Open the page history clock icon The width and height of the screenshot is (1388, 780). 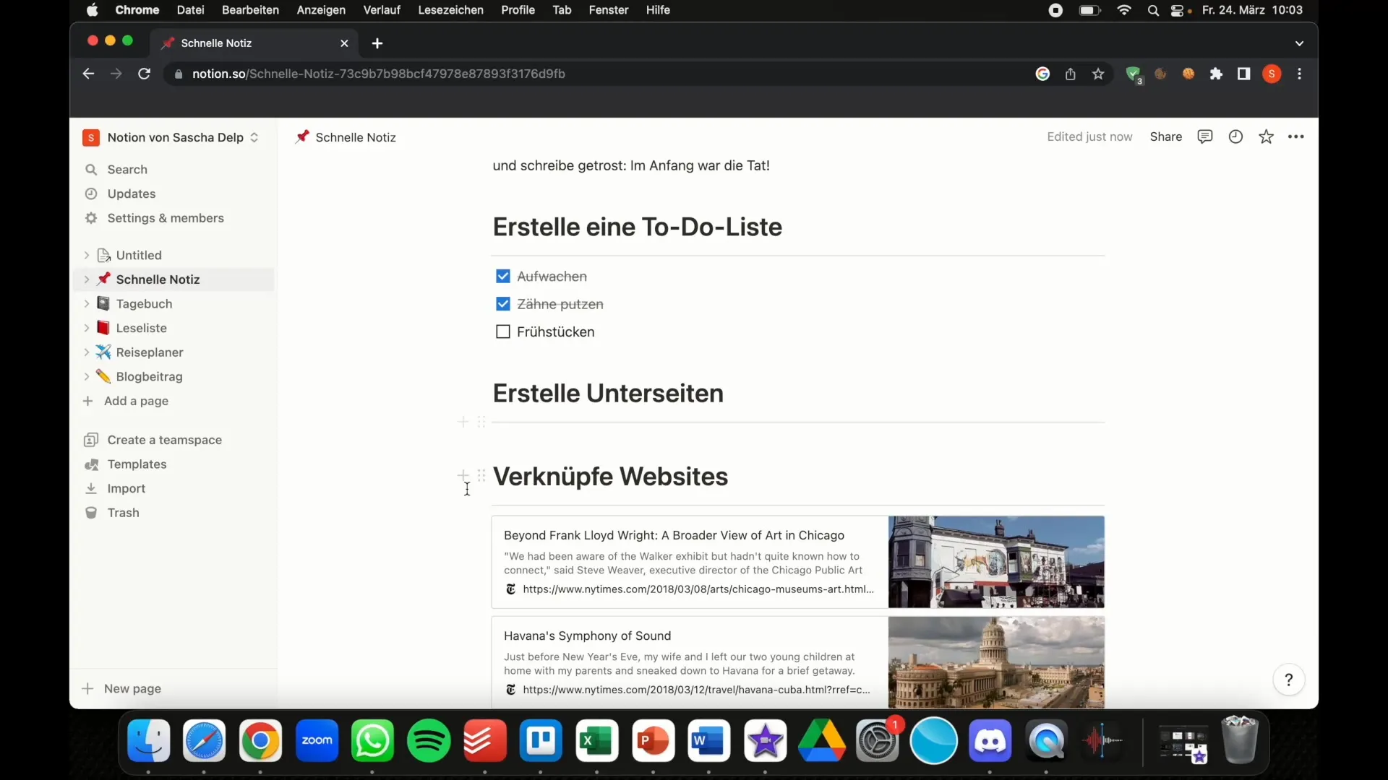[1235, 137]
